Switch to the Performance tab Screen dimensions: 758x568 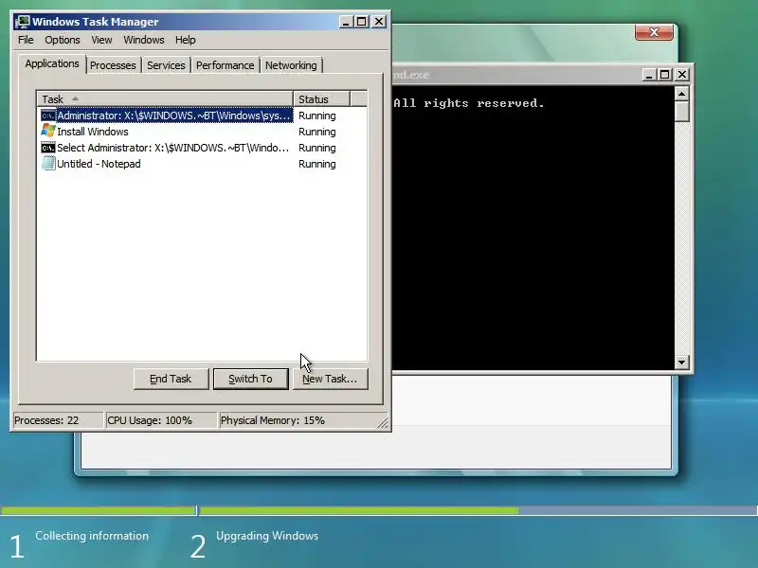coord(225,65)
